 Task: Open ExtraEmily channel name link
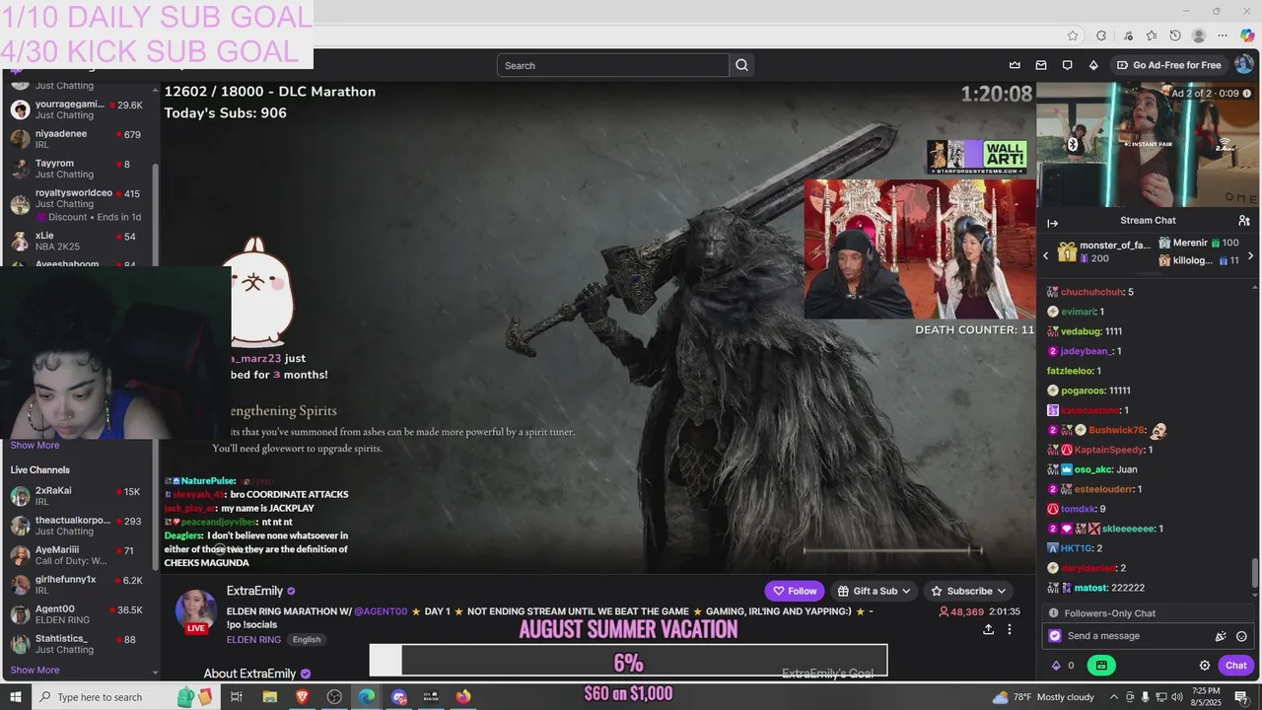tap(254, 591)
